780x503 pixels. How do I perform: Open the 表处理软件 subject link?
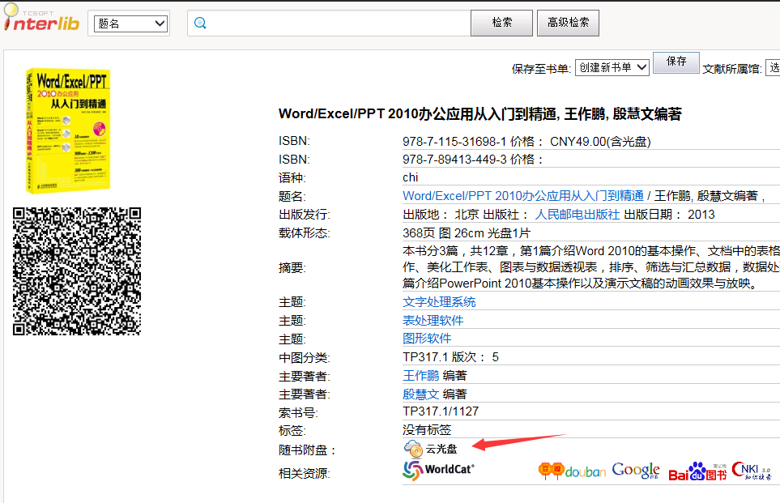(x=433, y=321)
